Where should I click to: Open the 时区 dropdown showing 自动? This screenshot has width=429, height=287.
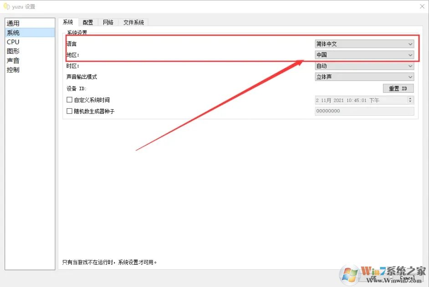point(364,66)
